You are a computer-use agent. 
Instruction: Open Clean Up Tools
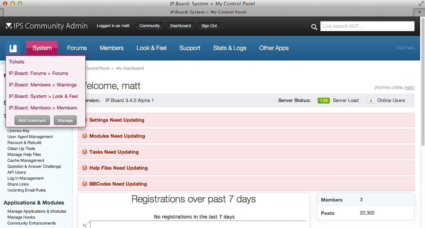21,148
